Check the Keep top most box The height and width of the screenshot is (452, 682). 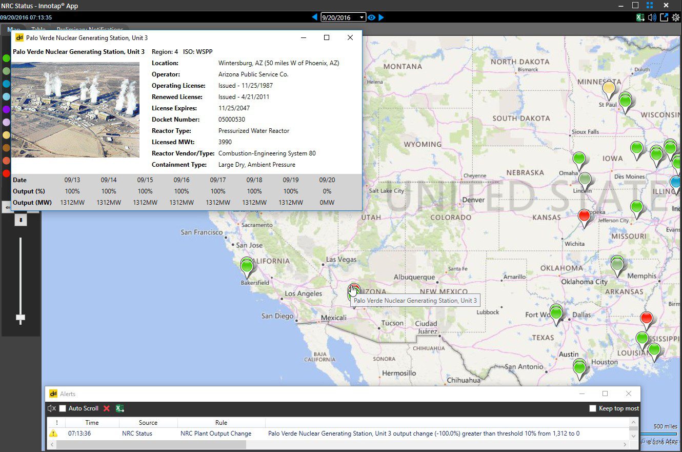[593, 408]
